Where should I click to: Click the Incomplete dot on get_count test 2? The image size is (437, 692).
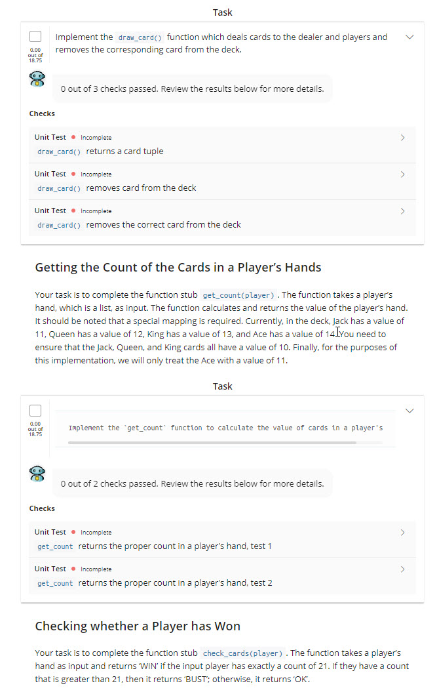click(x=75, y=569)
